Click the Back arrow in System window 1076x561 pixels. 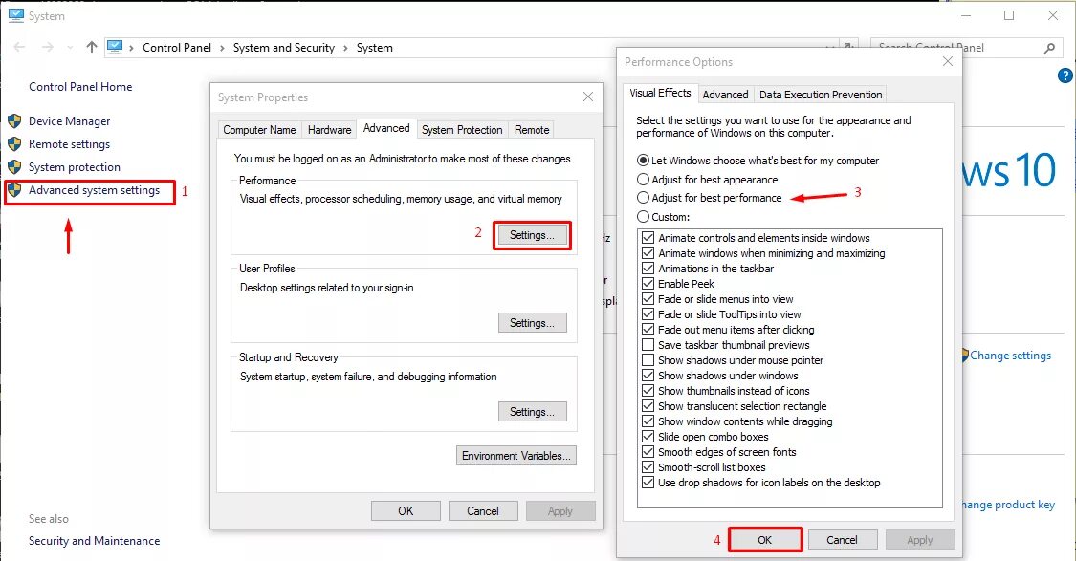19,47
